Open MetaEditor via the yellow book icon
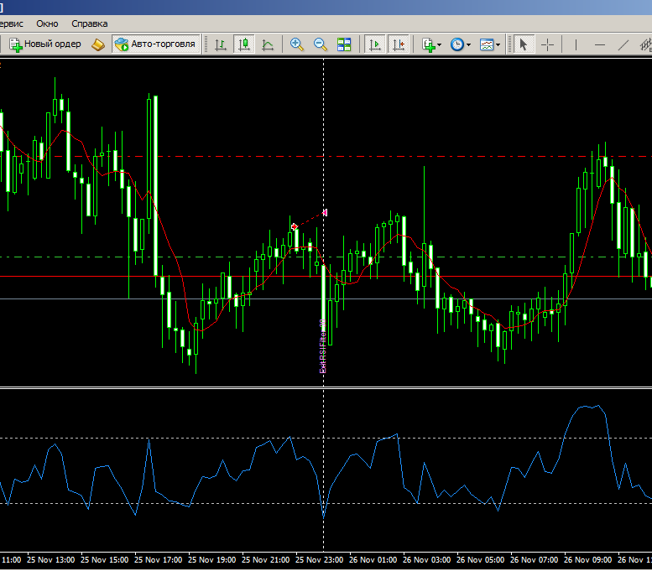The height and width of the screenshot is (571, 652). point(98,44)
